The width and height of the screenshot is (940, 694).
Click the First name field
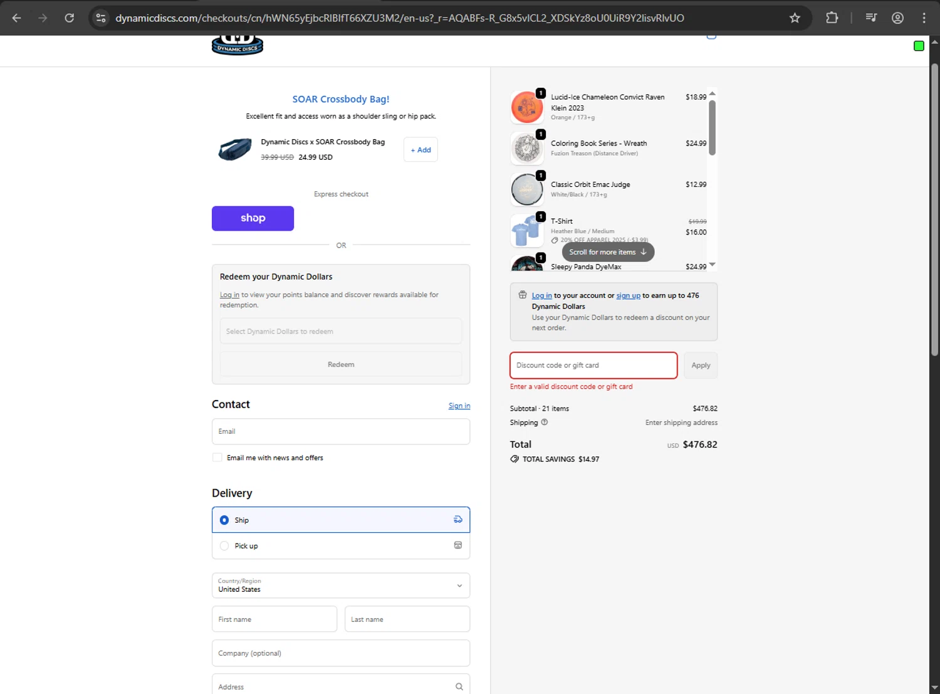pos(274,619)
